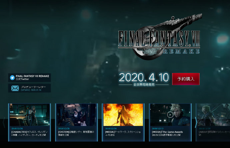Click [SYSTEM]召喚獣シヴァ news headline text

click(76, 133)
